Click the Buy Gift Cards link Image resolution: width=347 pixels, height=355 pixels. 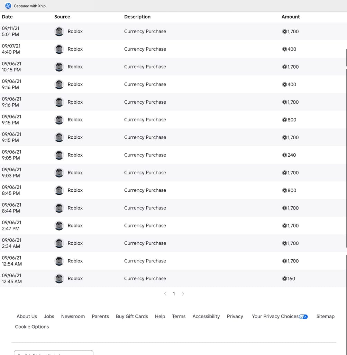(132, 316)
